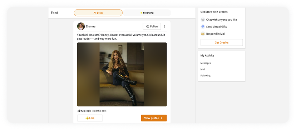This screenshot has height=130, width=296.
Task: Switch to the All posts tab
Action: point(98,13)
